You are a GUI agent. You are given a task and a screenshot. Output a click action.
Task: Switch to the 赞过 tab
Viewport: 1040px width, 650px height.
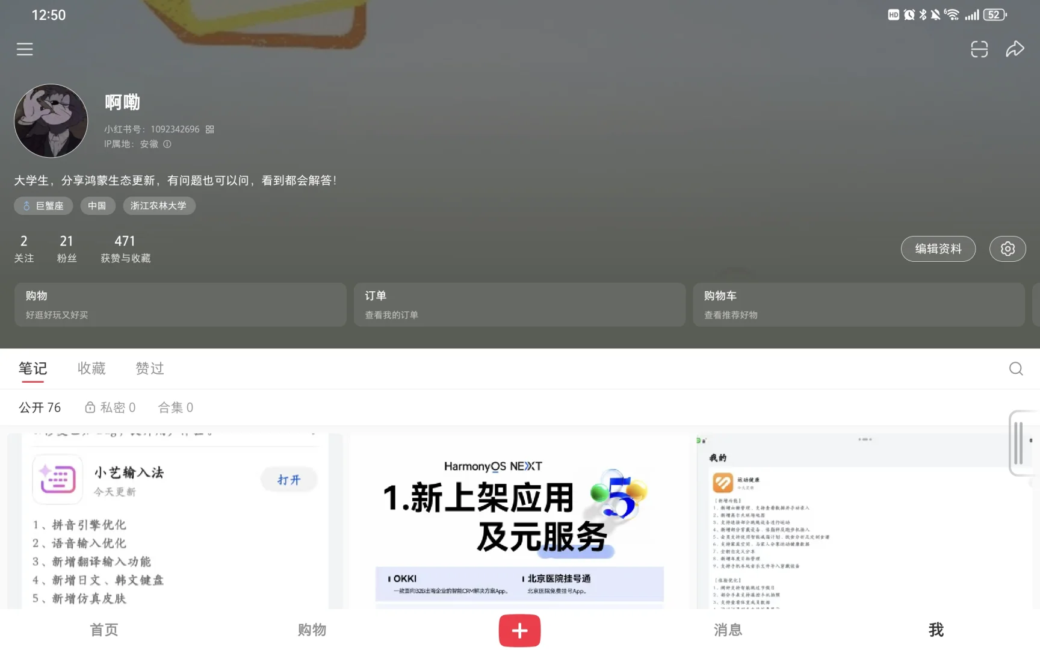(149, 368)
